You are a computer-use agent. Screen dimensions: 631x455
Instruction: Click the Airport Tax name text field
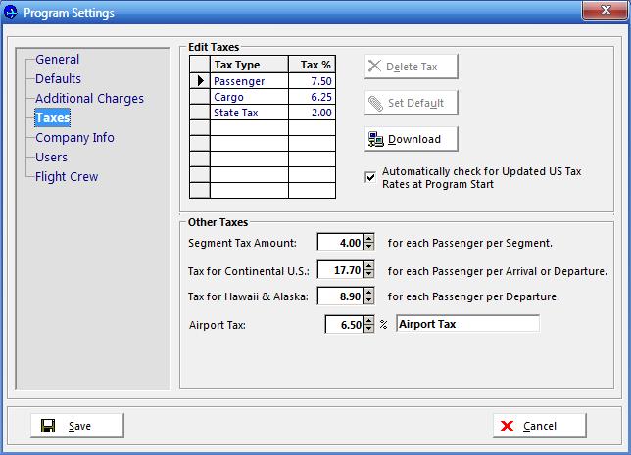pyautogui.click(x=467, y=324)
